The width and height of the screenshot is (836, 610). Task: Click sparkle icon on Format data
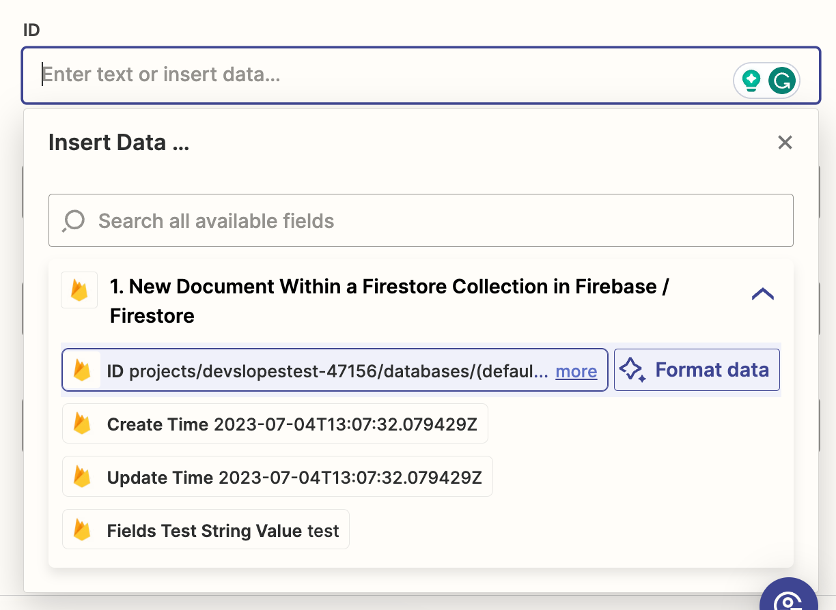[x=632, y=370]
